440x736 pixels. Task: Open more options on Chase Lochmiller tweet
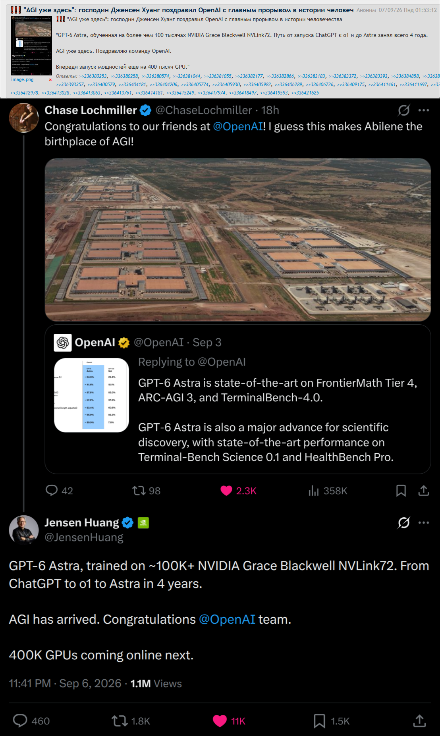coord(424,110)
